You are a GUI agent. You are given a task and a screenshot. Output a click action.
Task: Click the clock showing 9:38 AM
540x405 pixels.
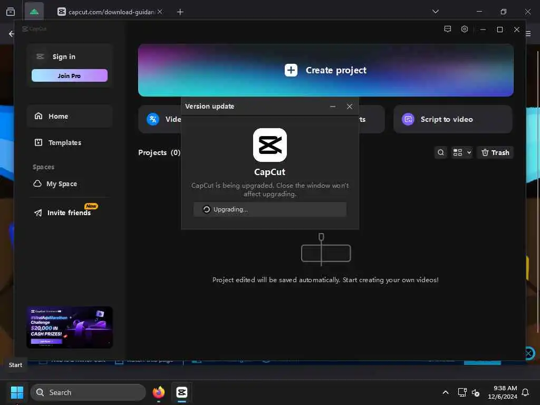point(505,388)
